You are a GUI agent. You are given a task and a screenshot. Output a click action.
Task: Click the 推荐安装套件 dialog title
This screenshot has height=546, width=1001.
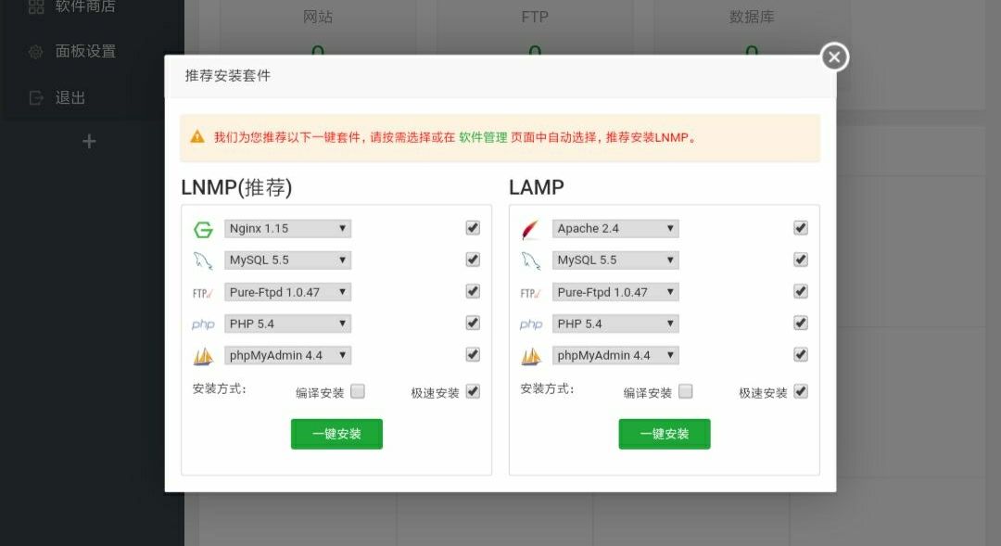click(228, 76)
